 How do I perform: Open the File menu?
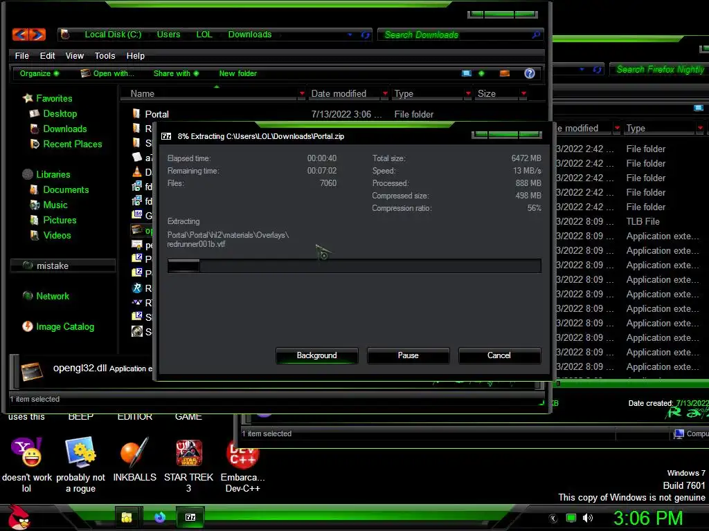pyautogui.click(x=21, y=55)
